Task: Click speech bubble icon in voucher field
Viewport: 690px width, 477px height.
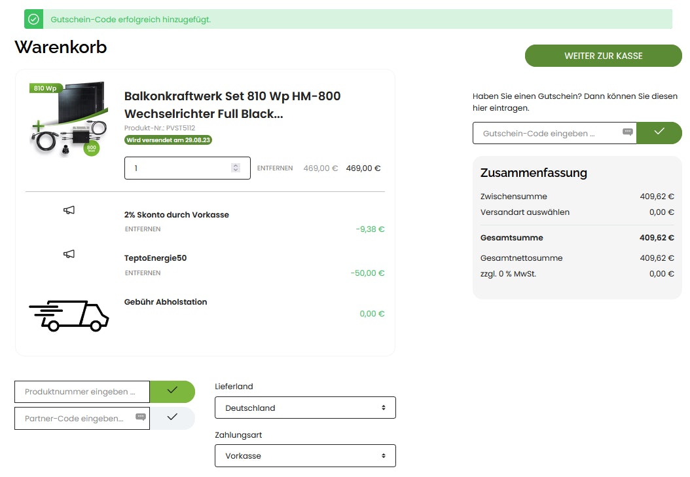Action: coord(627,132)
